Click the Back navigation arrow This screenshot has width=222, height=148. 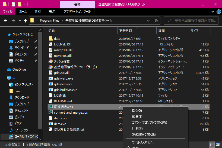point(5,21)
